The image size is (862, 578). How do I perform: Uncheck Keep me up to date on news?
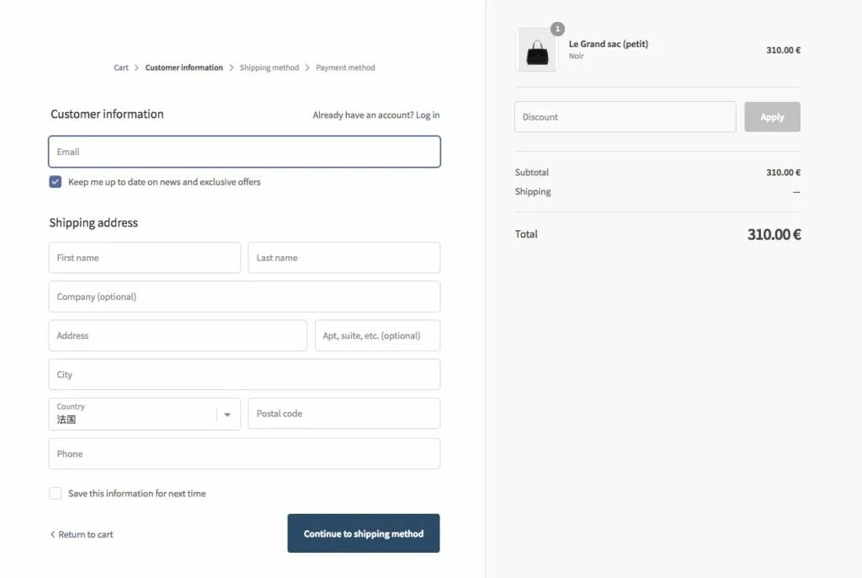coord(56,182)
